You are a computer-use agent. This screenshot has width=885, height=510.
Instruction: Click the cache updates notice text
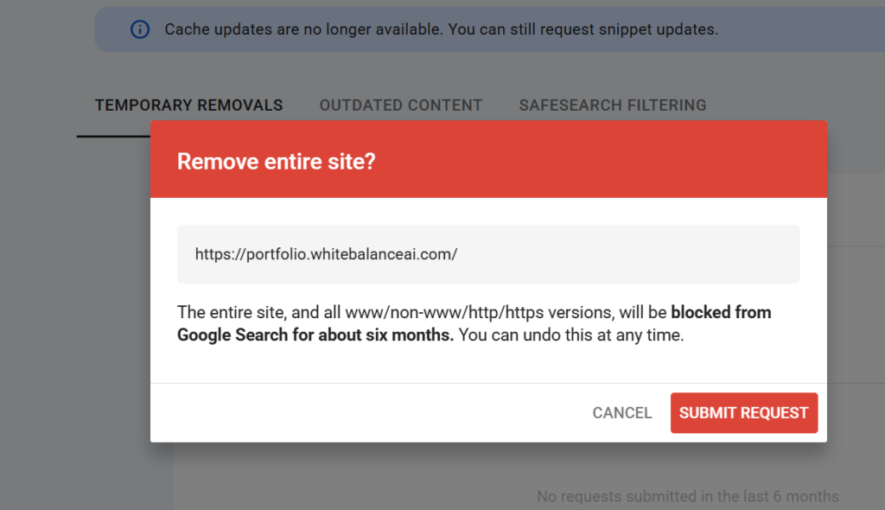442,29
